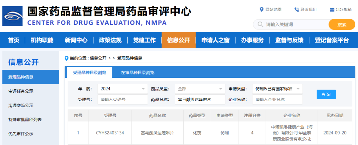
Task: Click the date 2024-09-20 cell
Action: click(335, 133)
